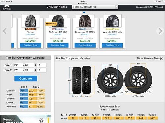Browse All 275/70R17 Tires link
The image size is (165, 123).
point(149,7)
